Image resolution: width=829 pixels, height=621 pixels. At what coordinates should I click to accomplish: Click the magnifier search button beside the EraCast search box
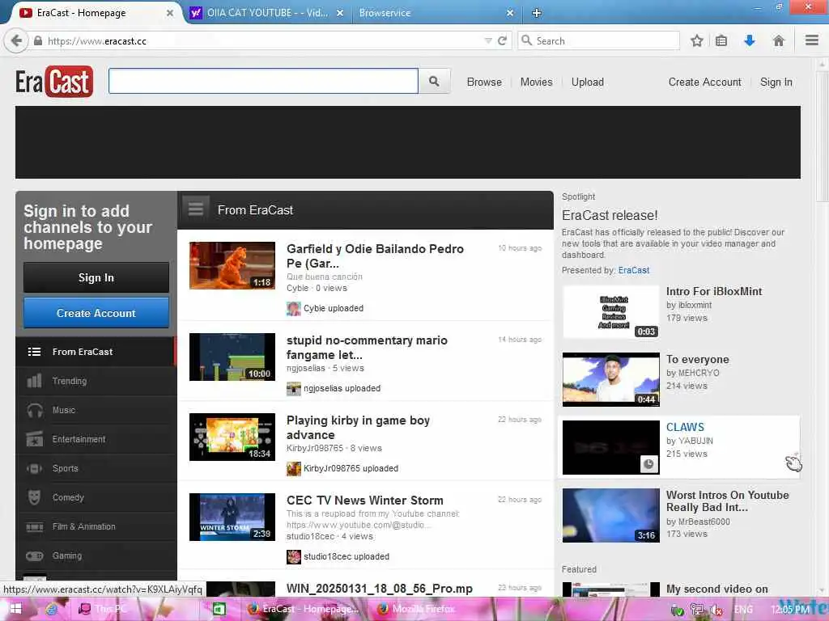[434, 82]
